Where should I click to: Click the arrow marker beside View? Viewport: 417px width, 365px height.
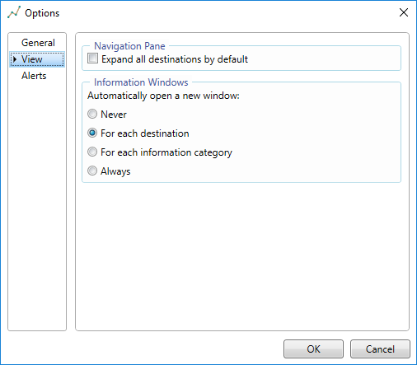(x=15, y=59)
